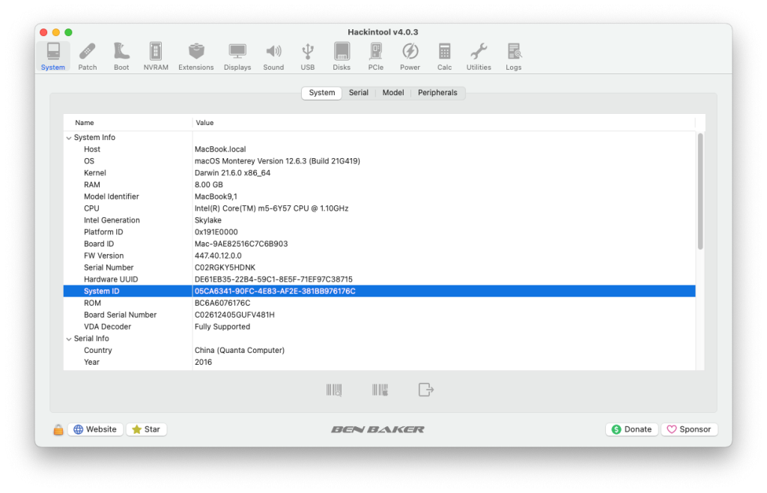Collapse the Serial Info tree group
Viewport: 767px width, 493px height.
pyautogui.click(x=69, y=339)
